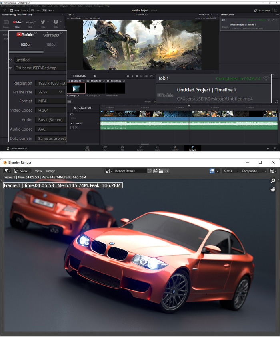Image resolution: width=280 pixels, height=338 pixels.
Task: Mute the Audio 1 track
Action: click(x=76, y=127)
